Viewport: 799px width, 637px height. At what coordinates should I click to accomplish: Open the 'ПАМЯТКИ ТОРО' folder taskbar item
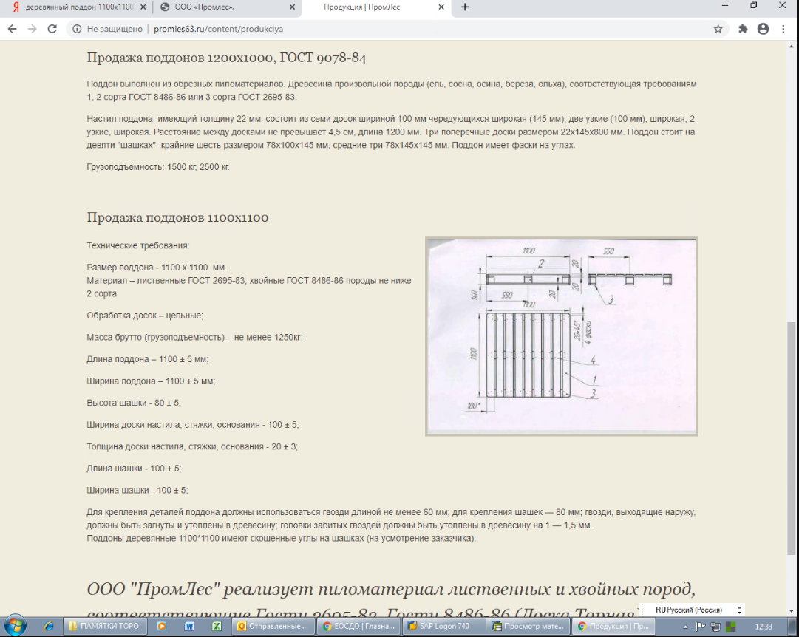click(x=106, y=627)
